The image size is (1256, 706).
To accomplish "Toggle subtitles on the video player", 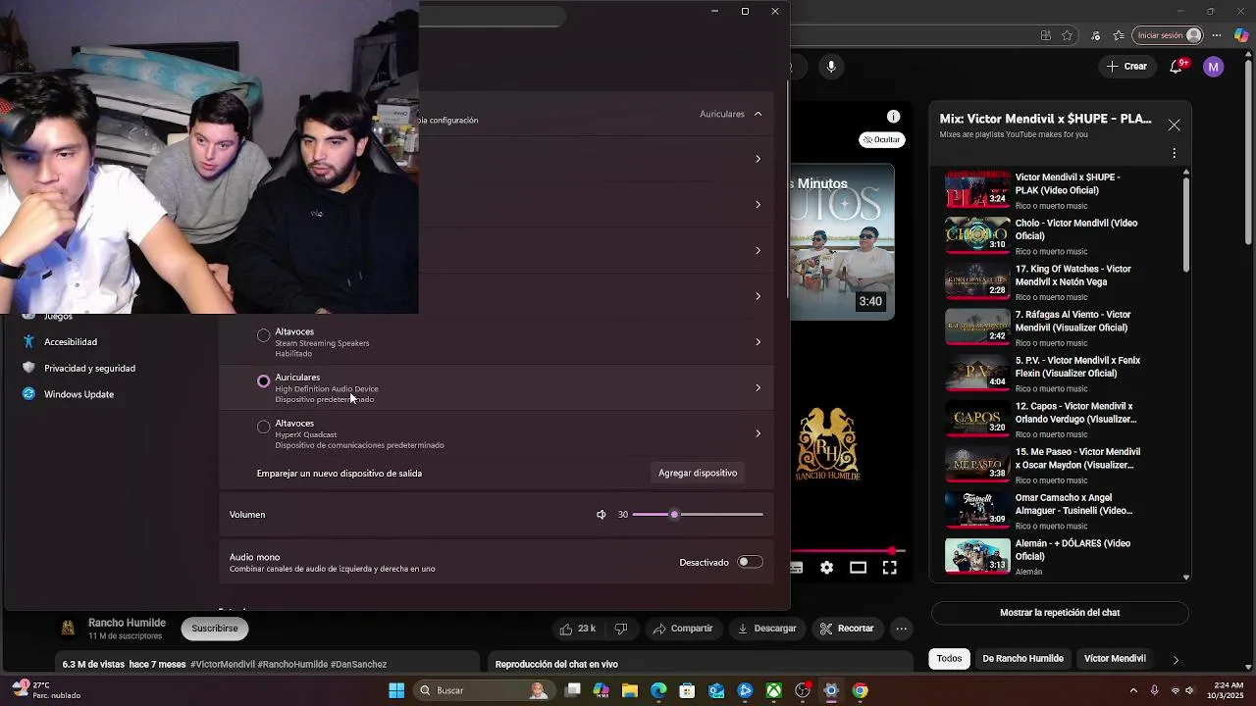I will pyautogui.click(x=796, y=568).
